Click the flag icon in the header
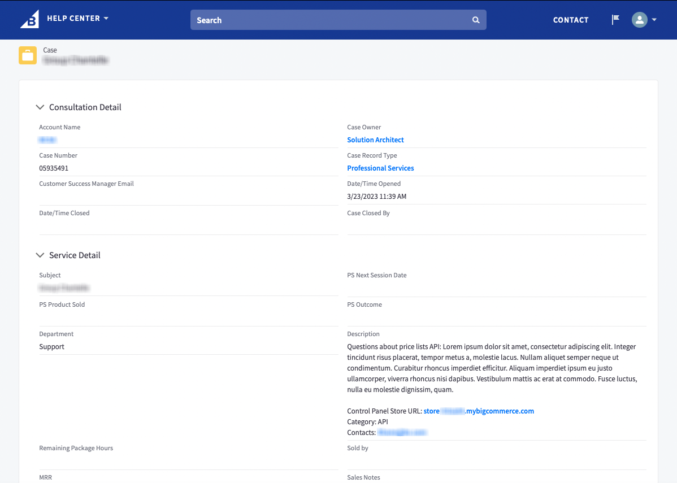 tap(614, 19)
